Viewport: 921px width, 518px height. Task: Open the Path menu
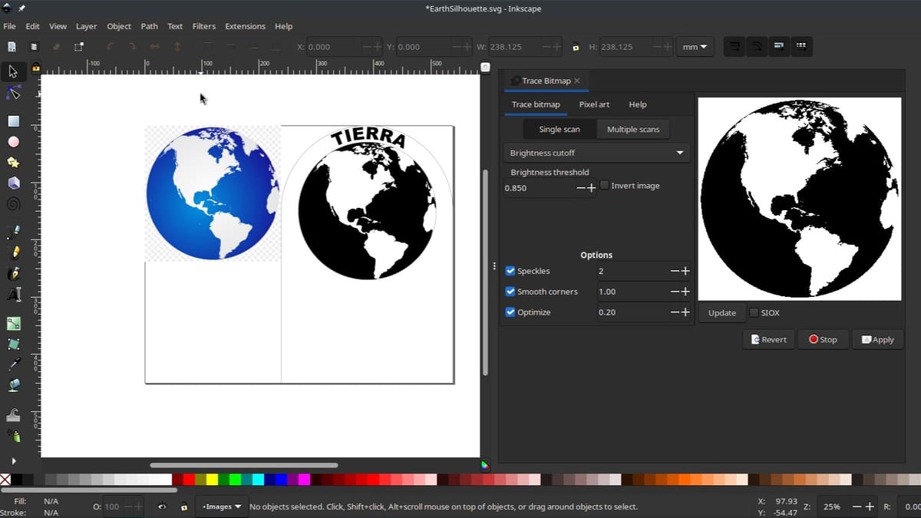pos(150,26)
